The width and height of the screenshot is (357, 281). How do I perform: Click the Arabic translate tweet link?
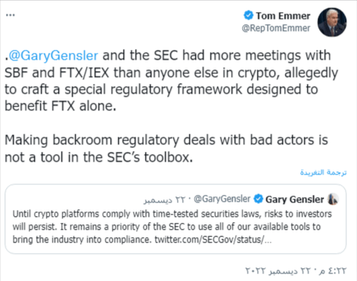click(323, 172)
